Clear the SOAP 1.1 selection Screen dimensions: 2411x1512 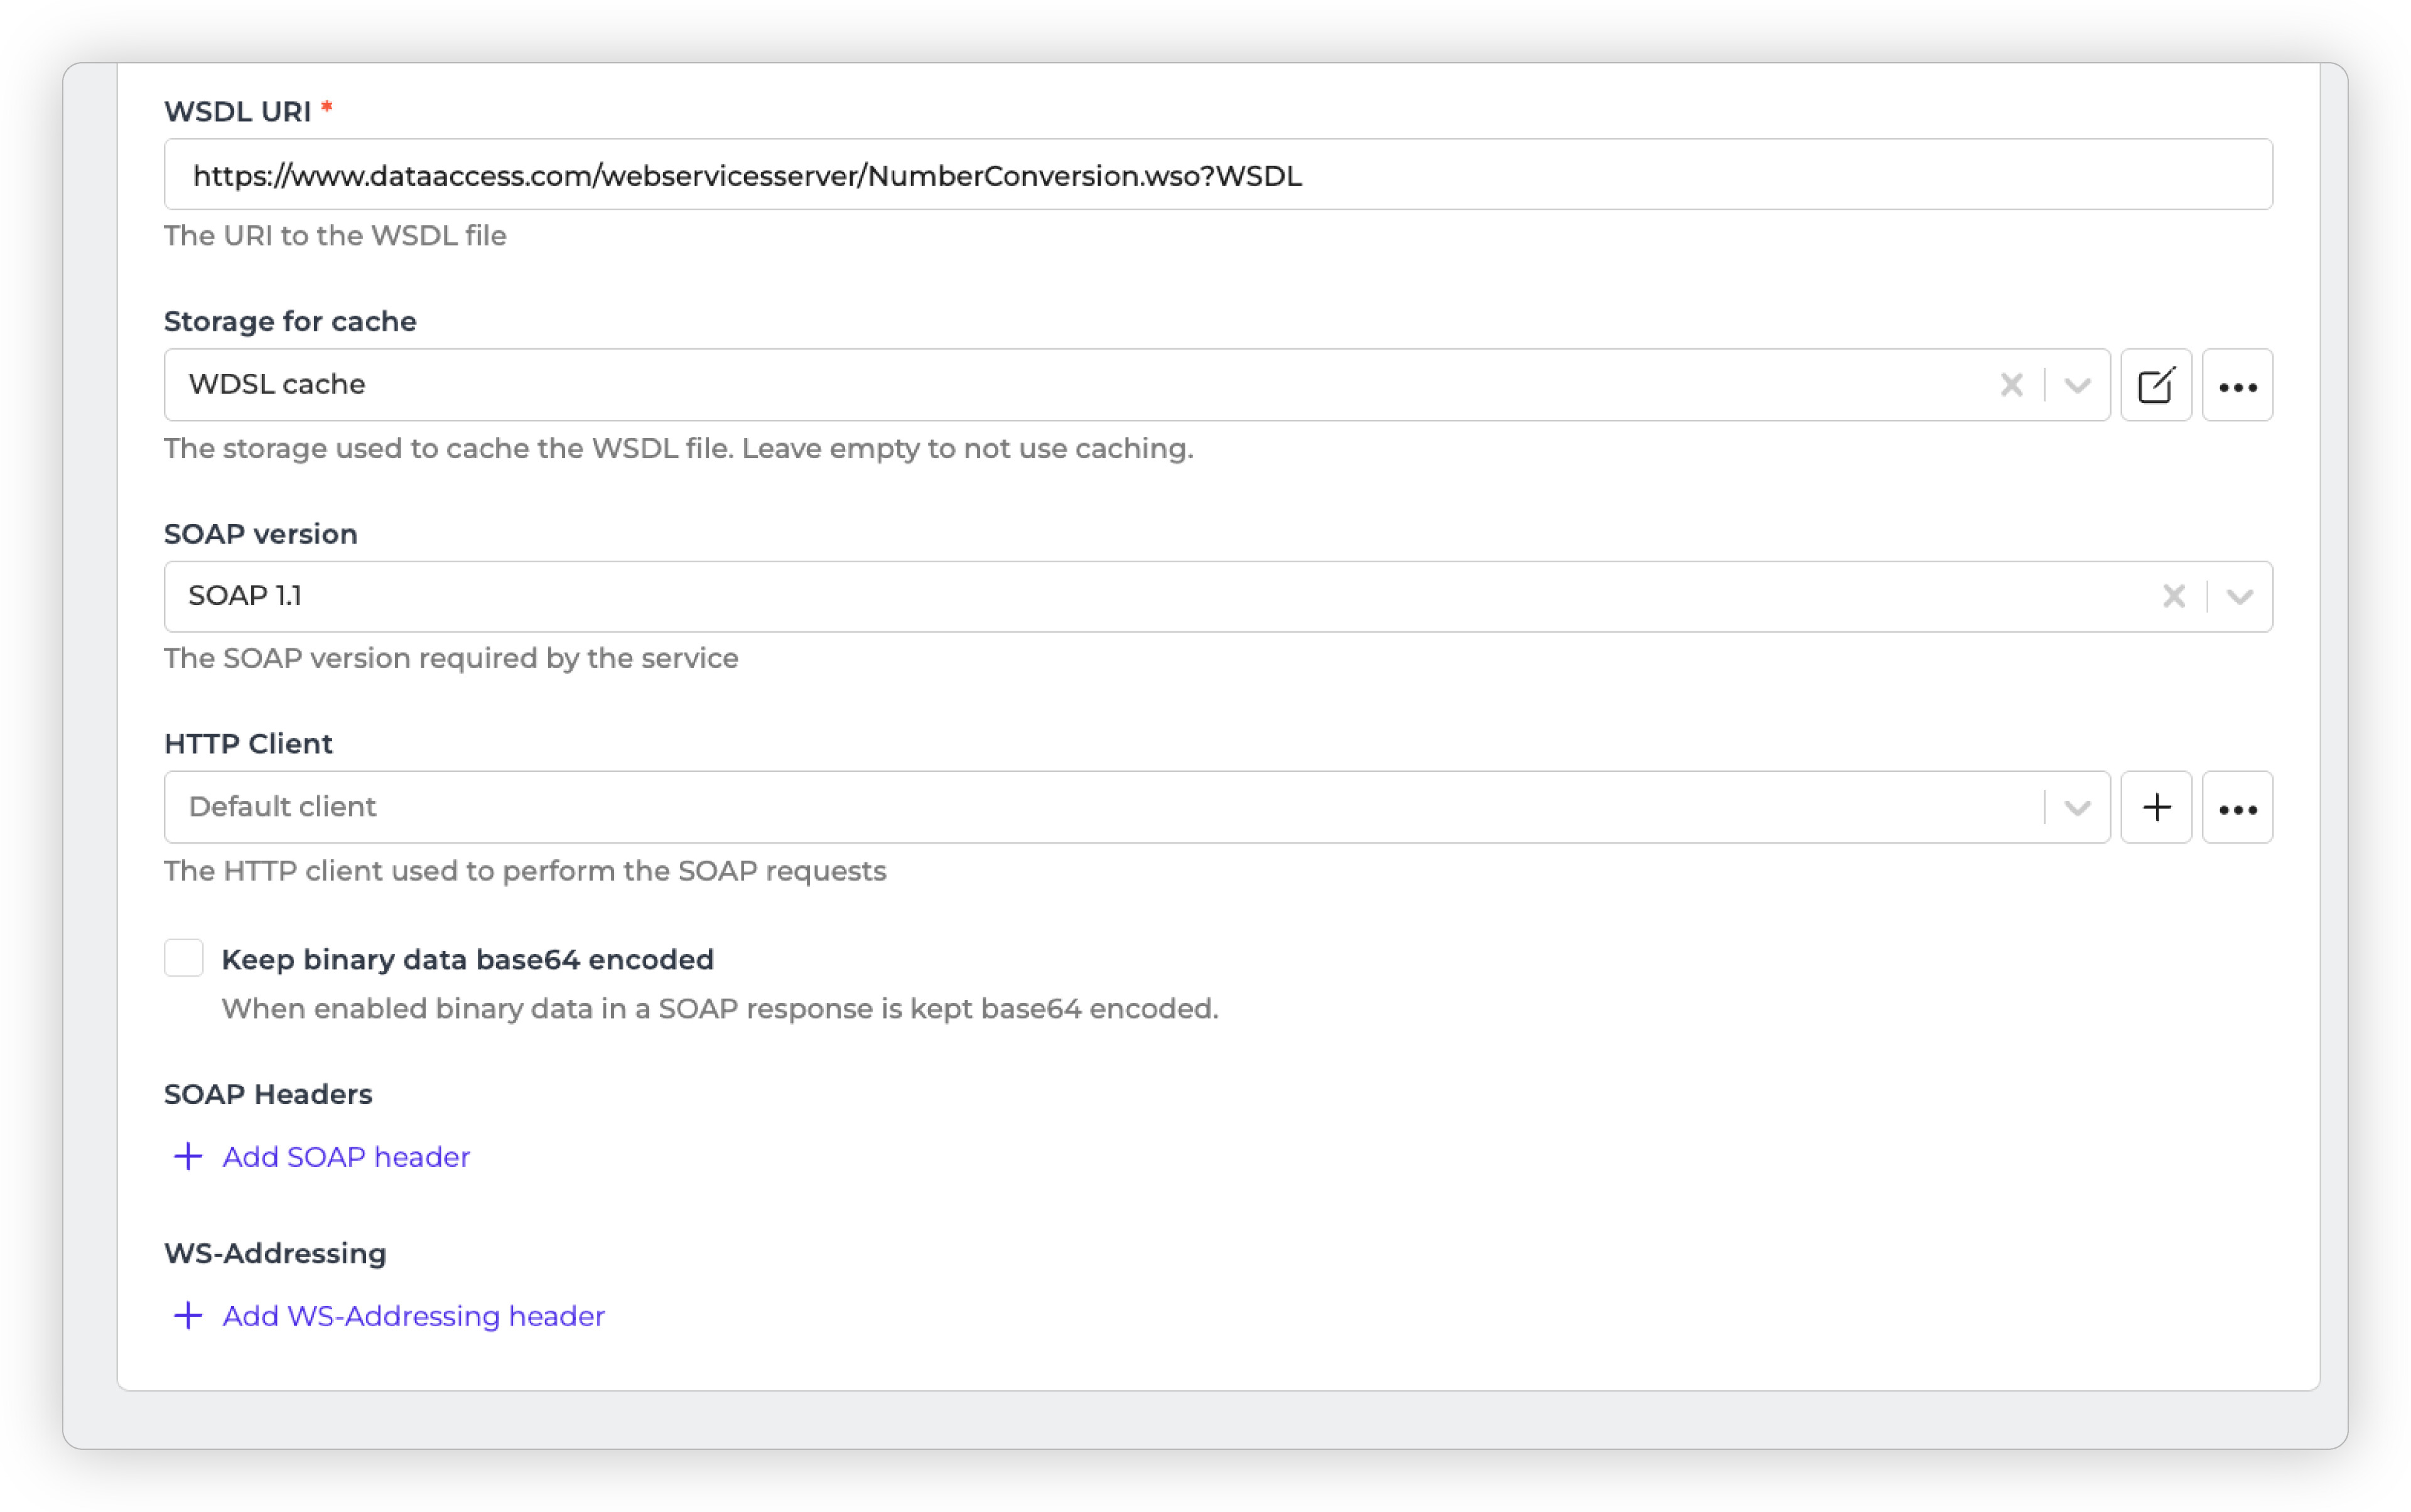pos(2173,596)
